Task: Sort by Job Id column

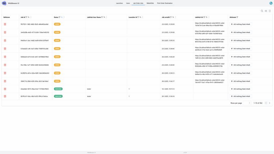Action: pos(28,17)
